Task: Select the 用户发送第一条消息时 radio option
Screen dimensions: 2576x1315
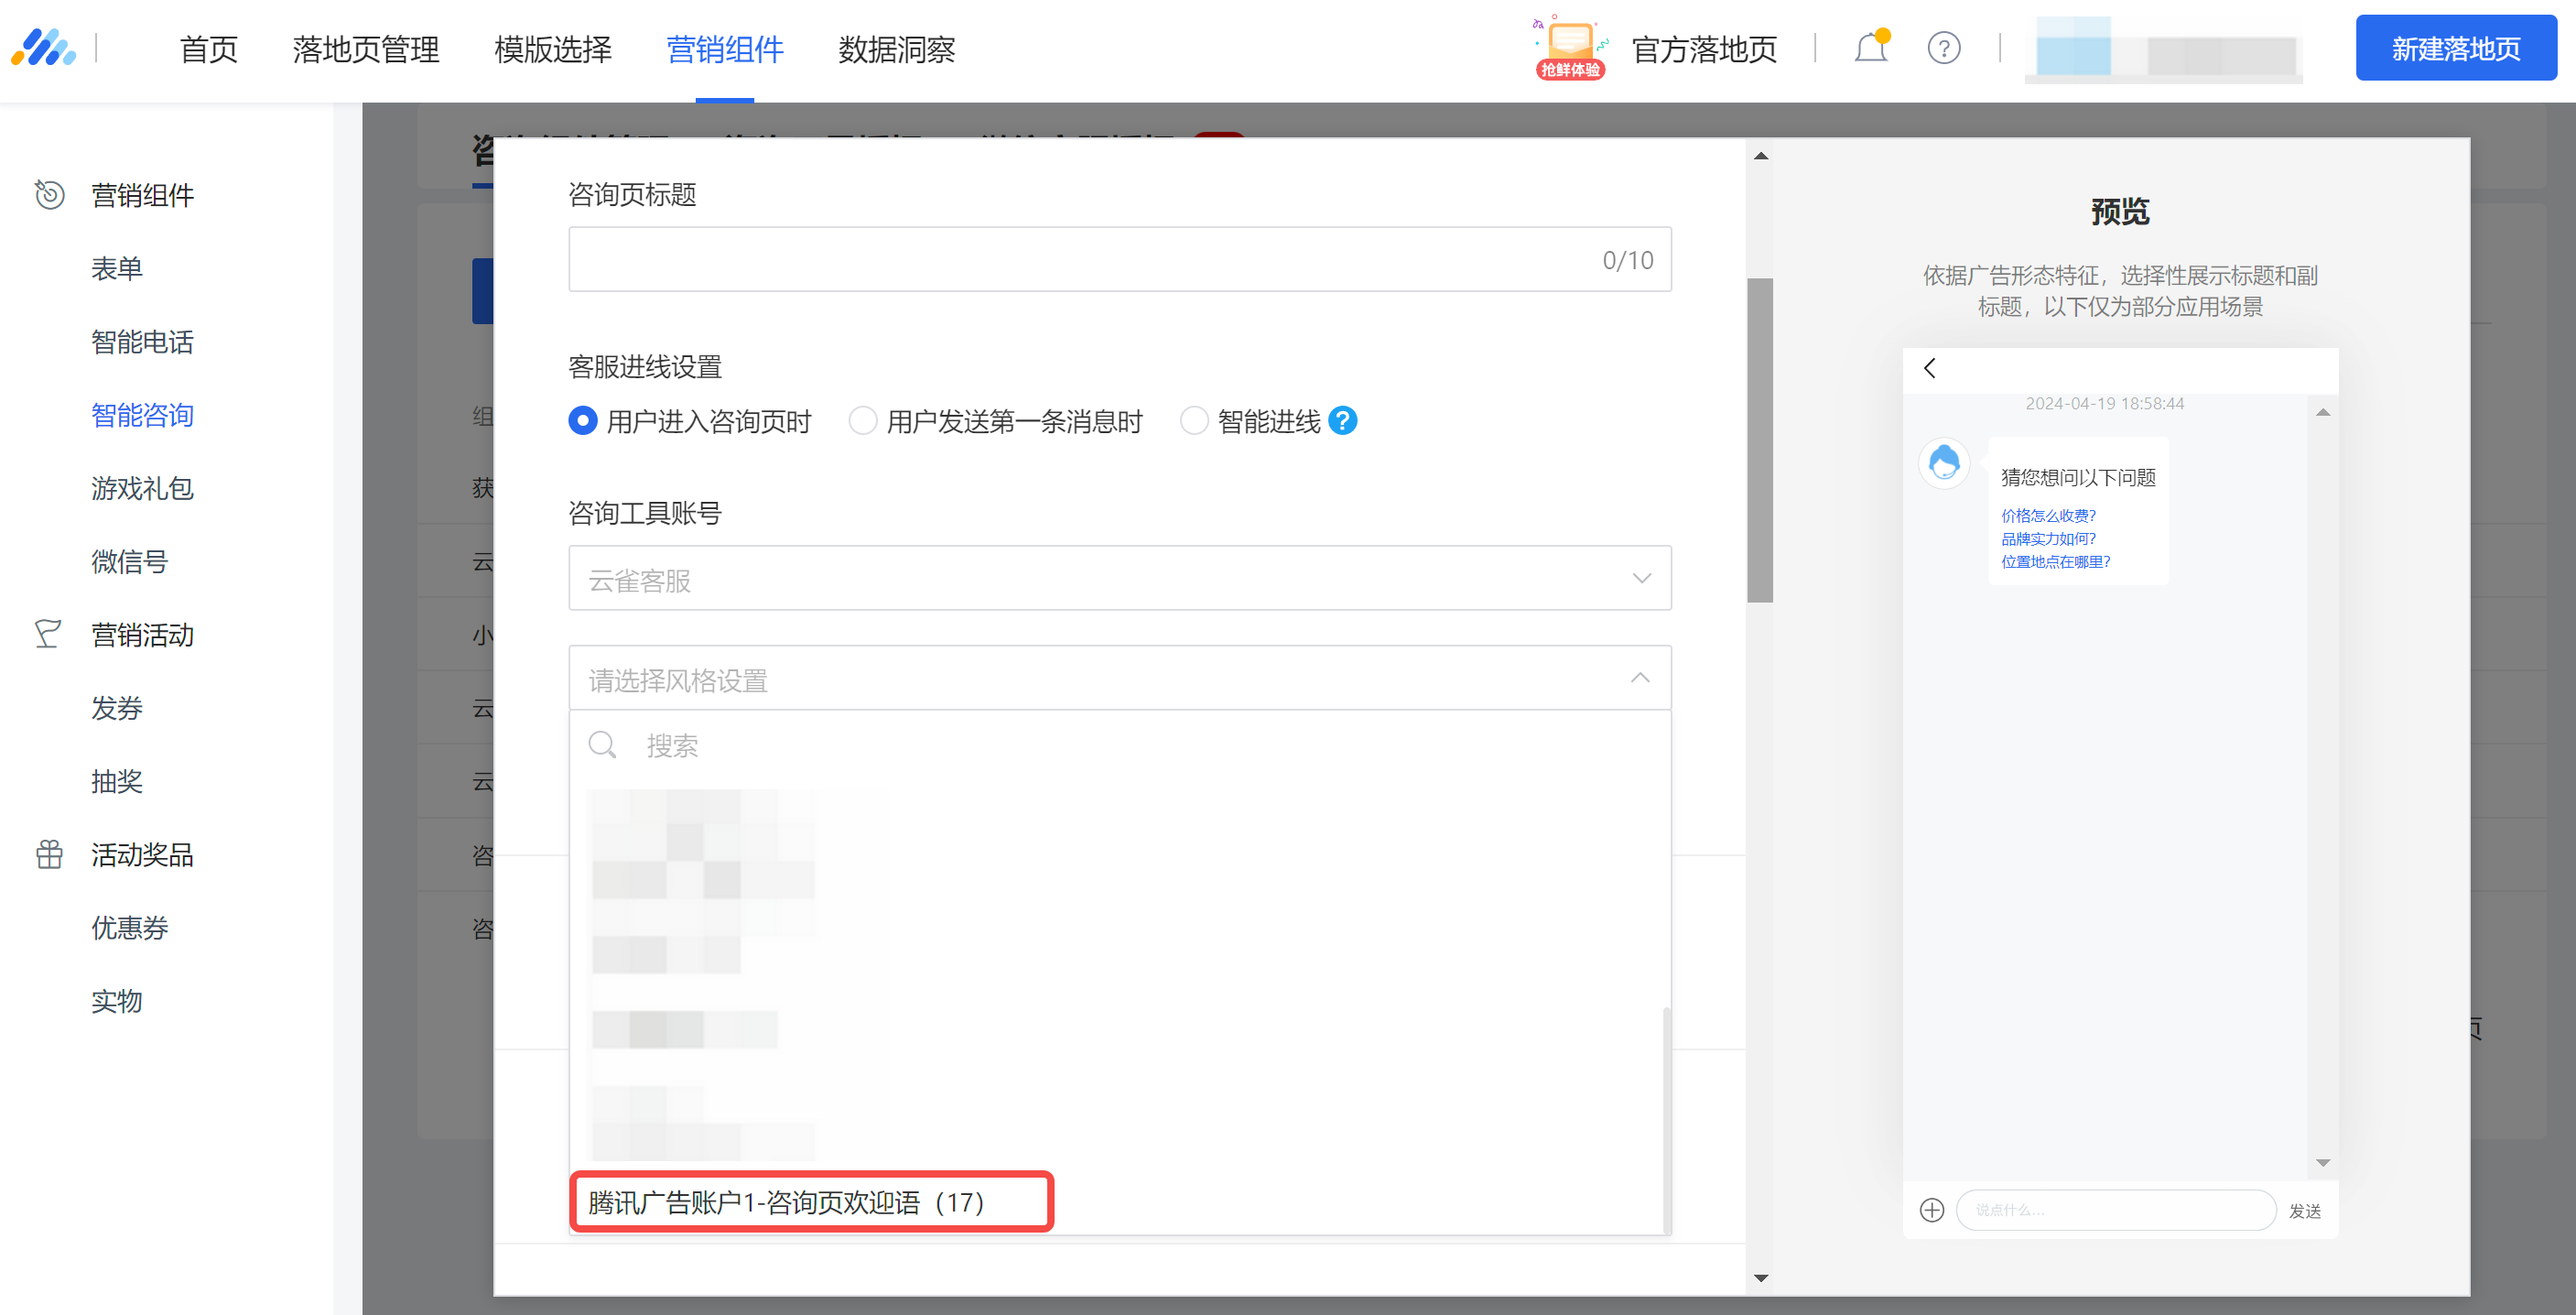Action: pos(862,421)
